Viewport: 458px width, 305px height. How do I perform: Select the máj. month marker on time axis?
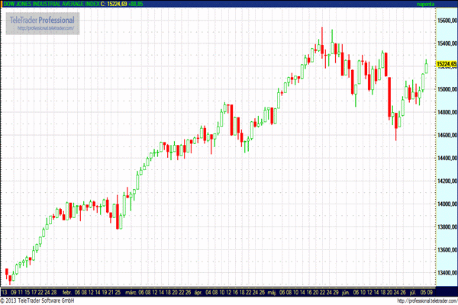(269, 291)
